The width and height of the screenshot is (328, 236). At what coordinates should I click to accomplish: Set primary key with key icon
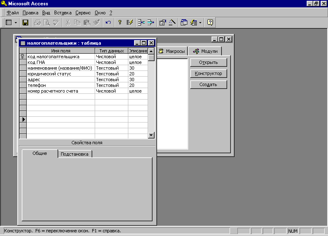120,23
